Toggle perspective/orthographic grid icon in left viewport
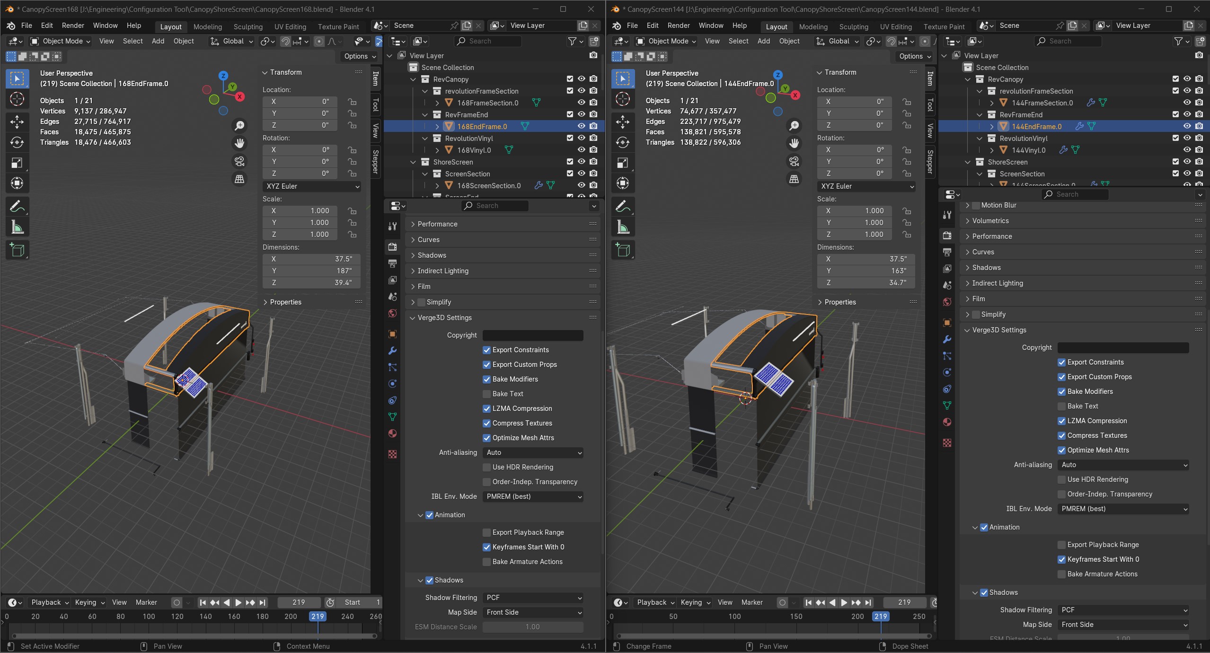The height and width of the screenshot is (653, 1210). (x=239, y=179)
